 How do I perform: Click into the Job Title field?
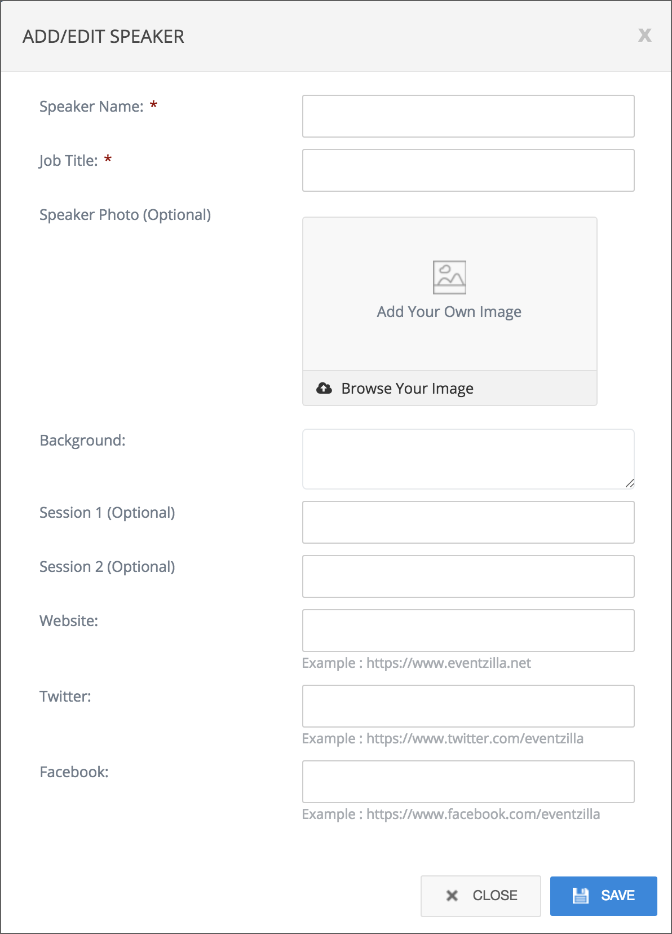468,170
